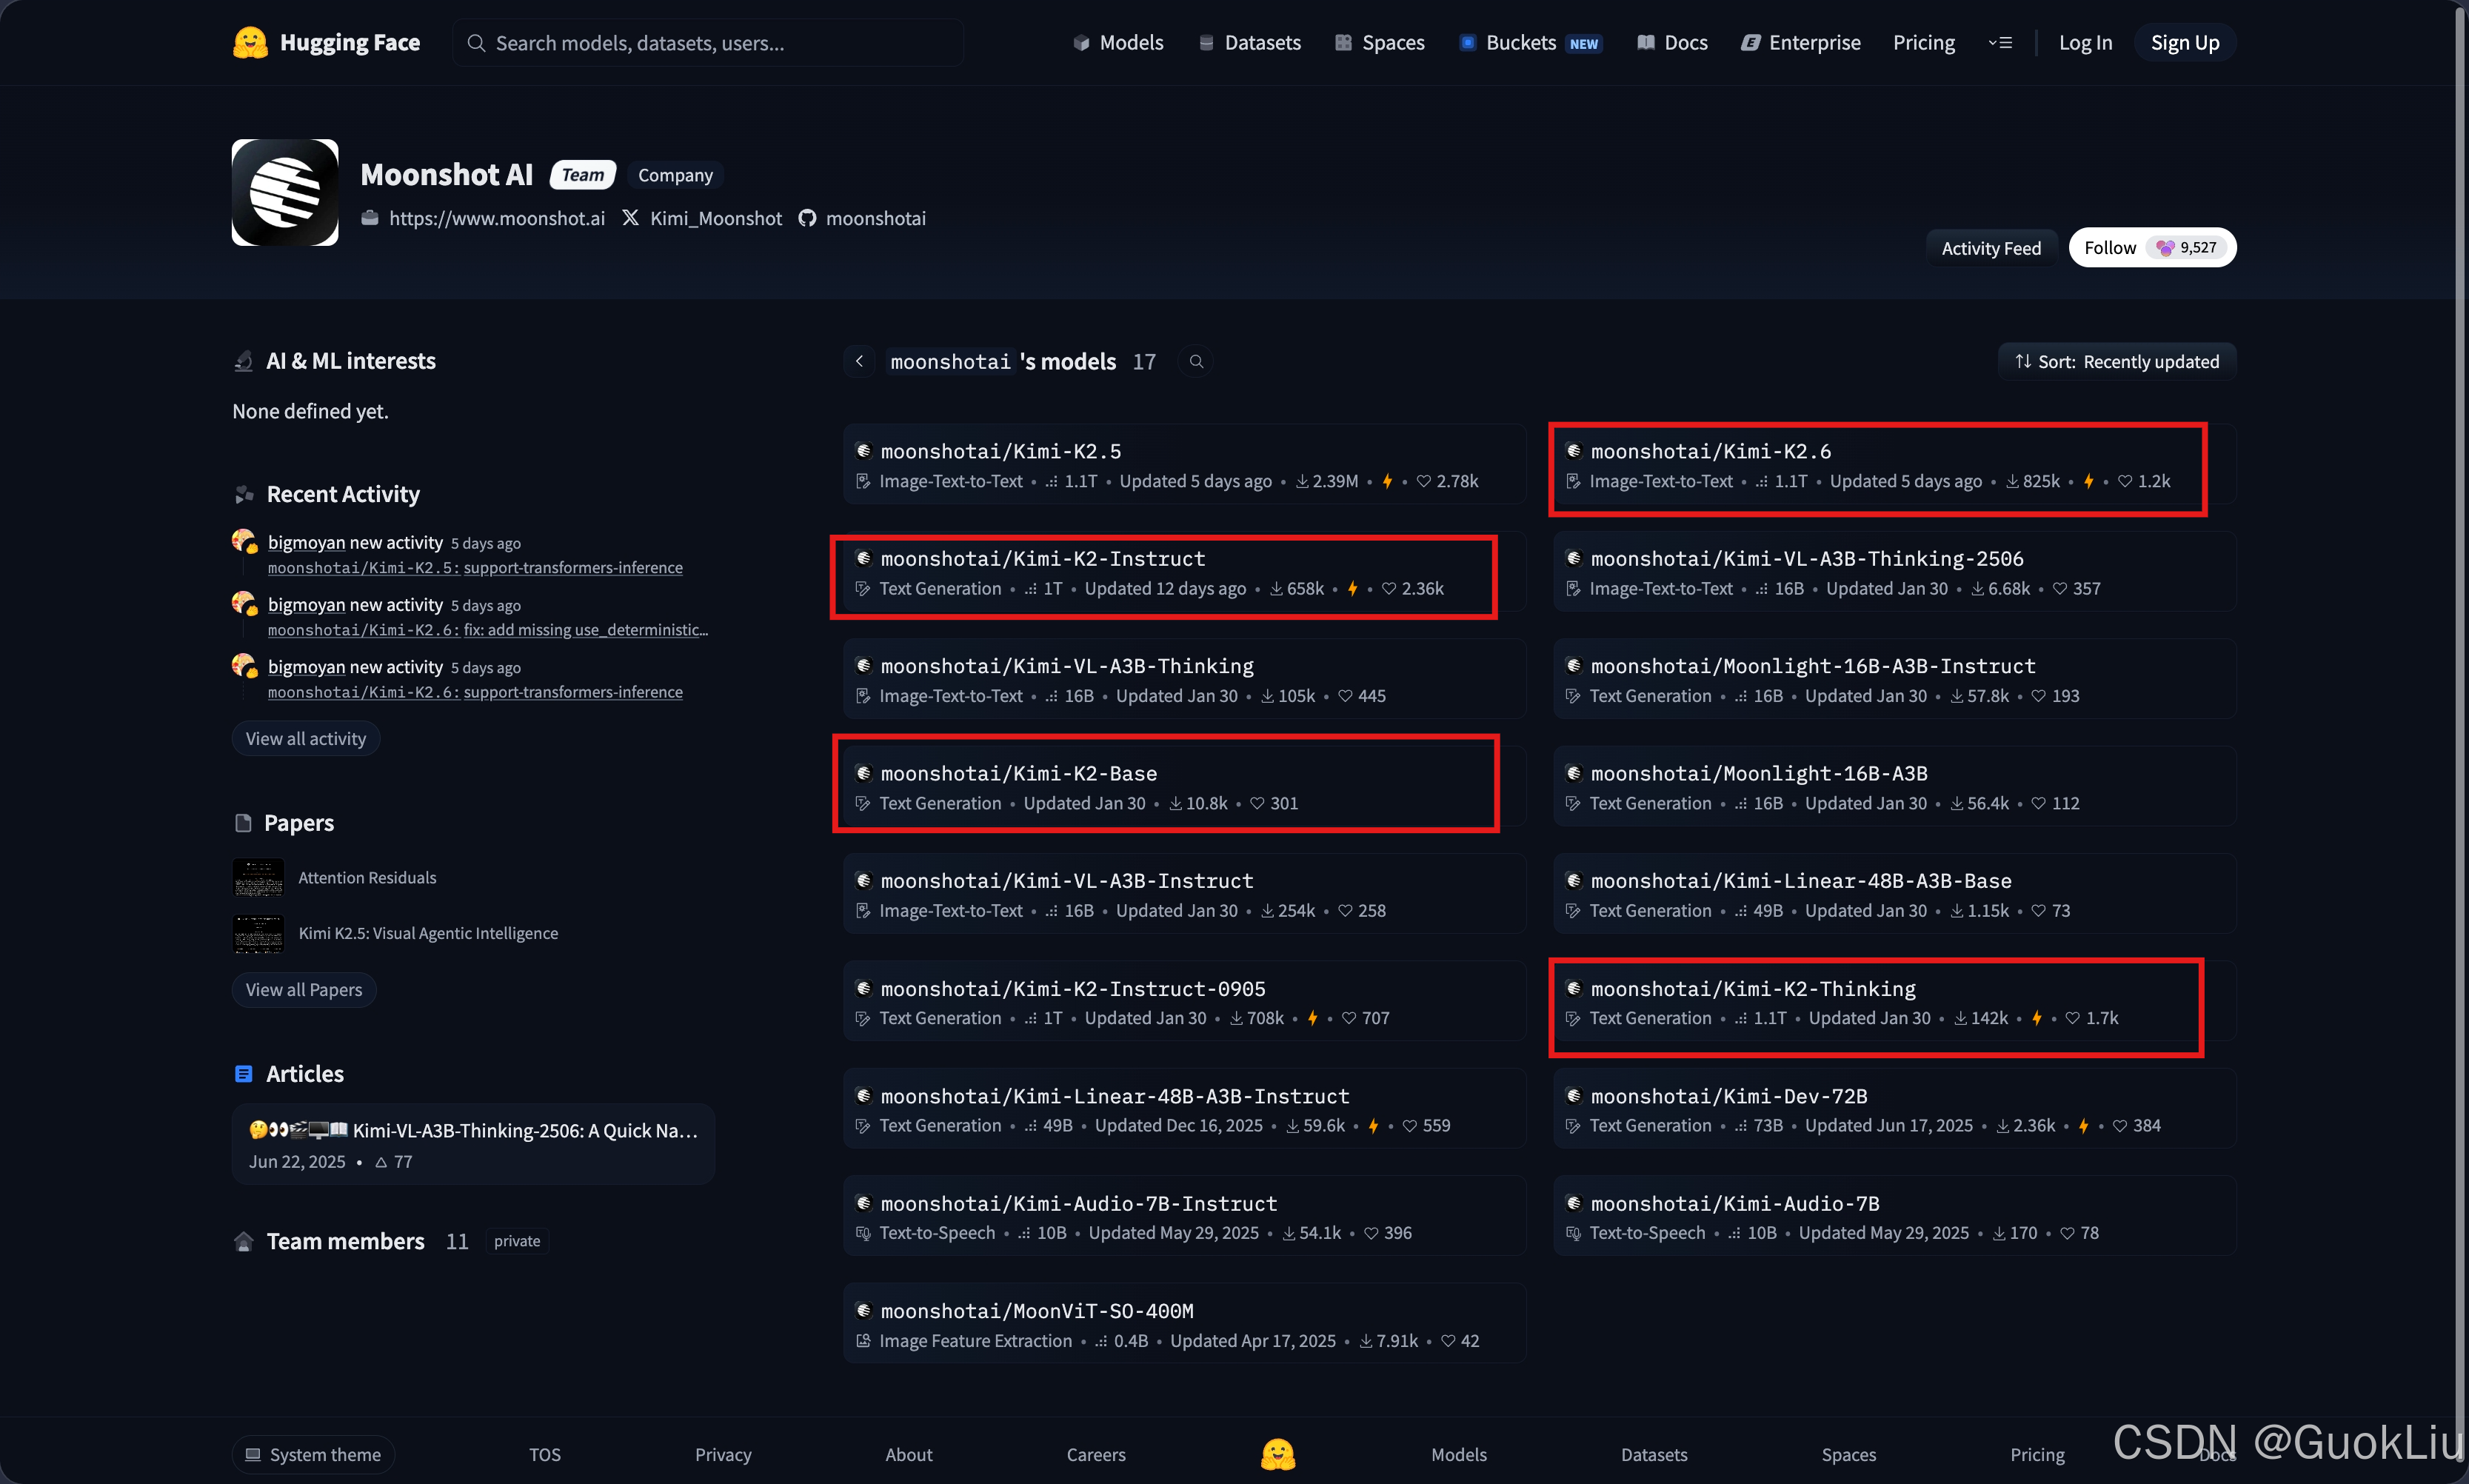This screenshot has width=2469, height=1484.
Task: Click the footer Hugging Face emoji icon
Action: click(x=1278, y=1454)
